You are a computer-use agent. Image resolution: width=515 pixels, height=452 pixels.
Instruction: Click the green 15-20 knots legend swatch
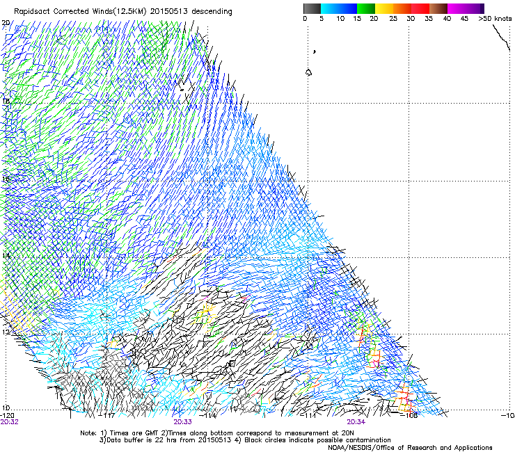tap(366, 8)
